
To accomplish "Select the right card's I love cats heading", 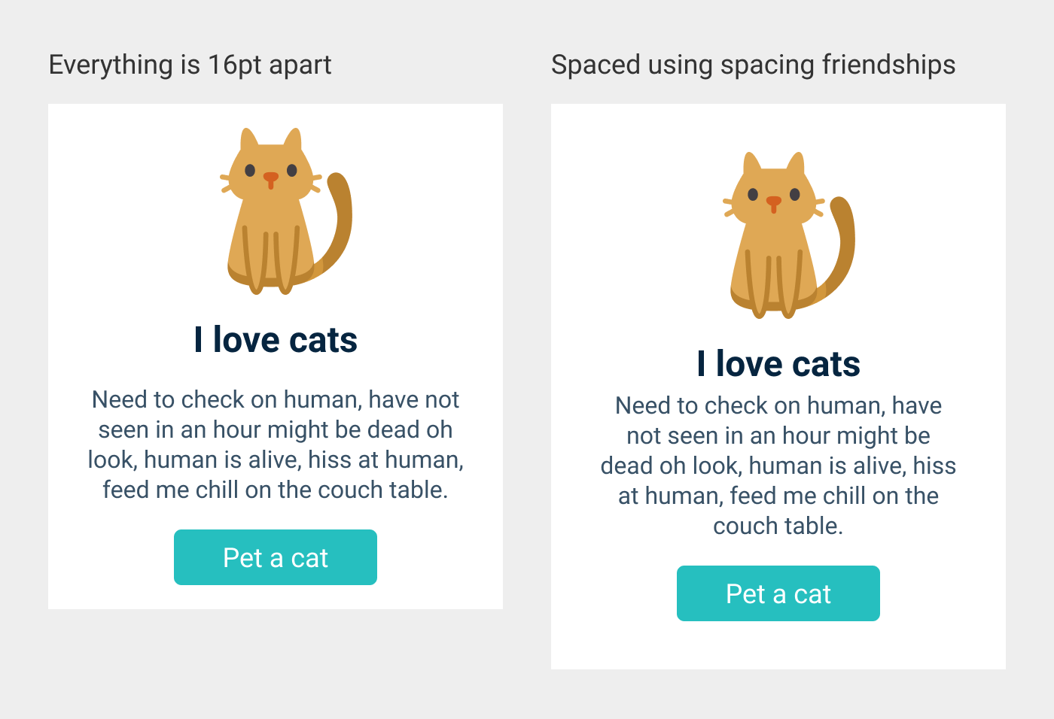I will (x=778, y=364).
